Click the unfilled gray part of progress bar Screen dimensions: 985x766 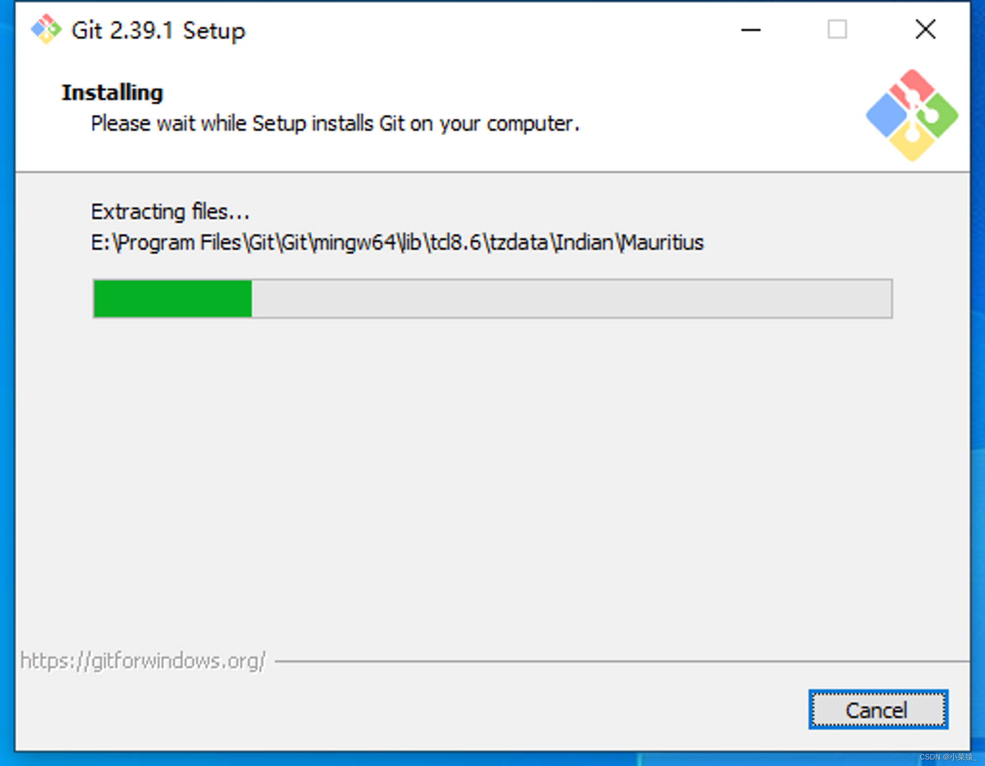571,298
